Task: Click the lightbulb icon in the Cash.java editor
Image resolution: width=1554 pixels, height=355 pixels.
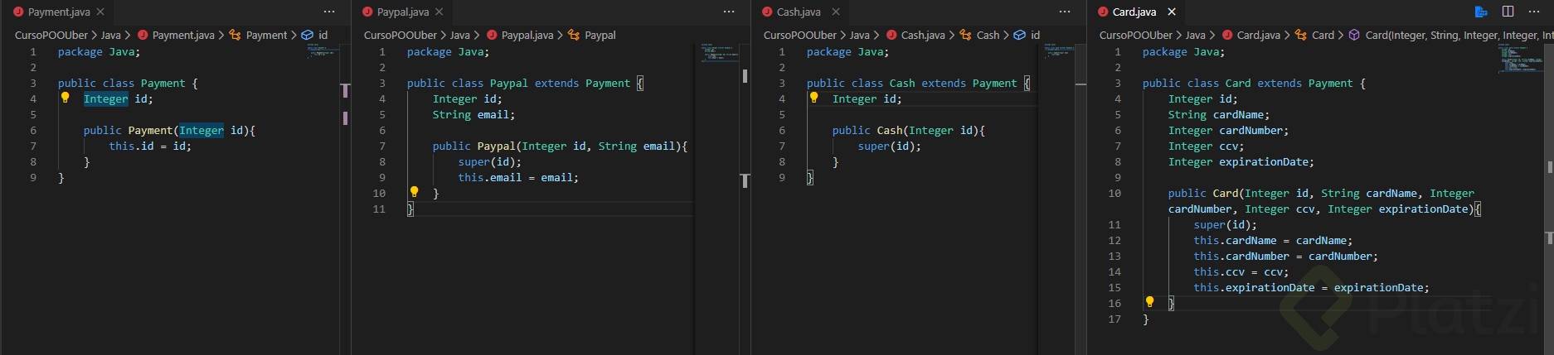Action: [x=813, y=98]
